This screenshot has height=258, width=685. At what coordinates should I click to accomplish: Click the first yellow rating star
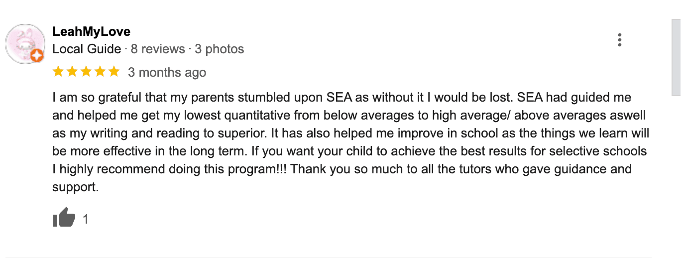pyautogui.click(x=58, y=72)
